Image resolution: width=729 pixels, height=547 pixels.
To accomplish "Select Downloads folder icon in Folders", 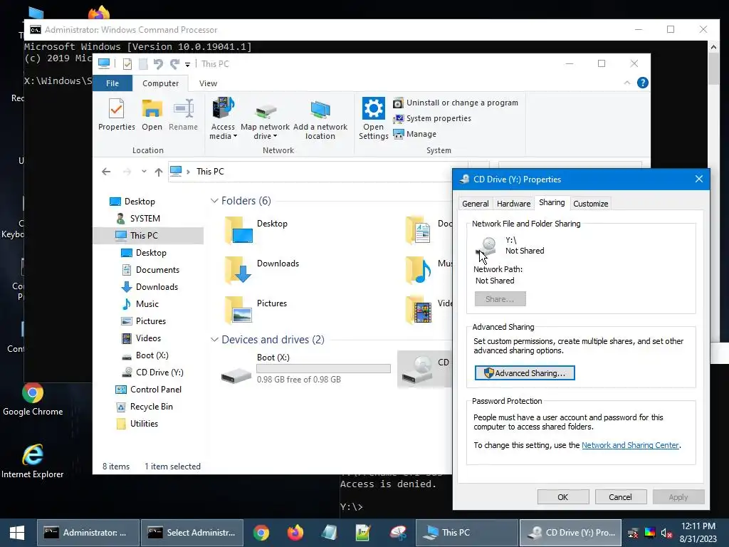I will pos(239,270).
